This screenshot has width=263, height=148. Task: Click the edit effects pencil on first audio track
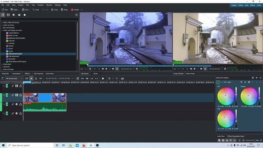coord(13,104)
